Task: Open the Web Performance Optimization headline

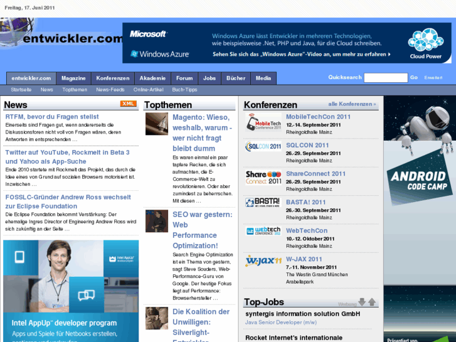Action: tap(203, 230)
